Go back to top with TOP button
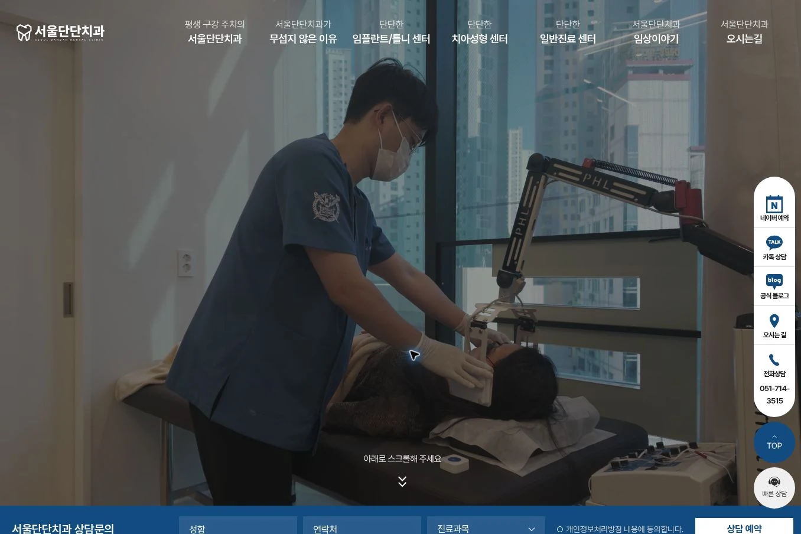 (774, 442)
